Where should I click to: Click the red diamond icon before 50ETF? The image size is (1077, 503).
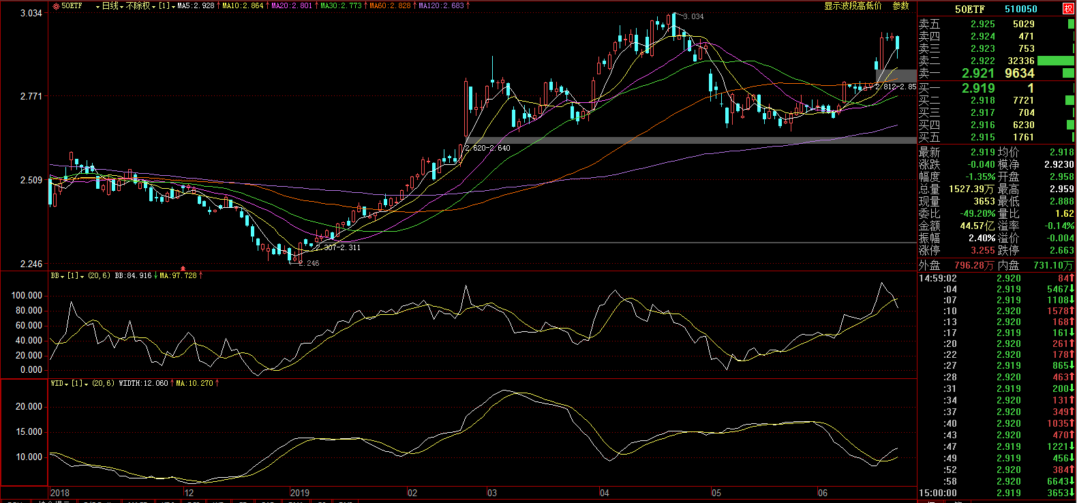click(x=56, y=6)
